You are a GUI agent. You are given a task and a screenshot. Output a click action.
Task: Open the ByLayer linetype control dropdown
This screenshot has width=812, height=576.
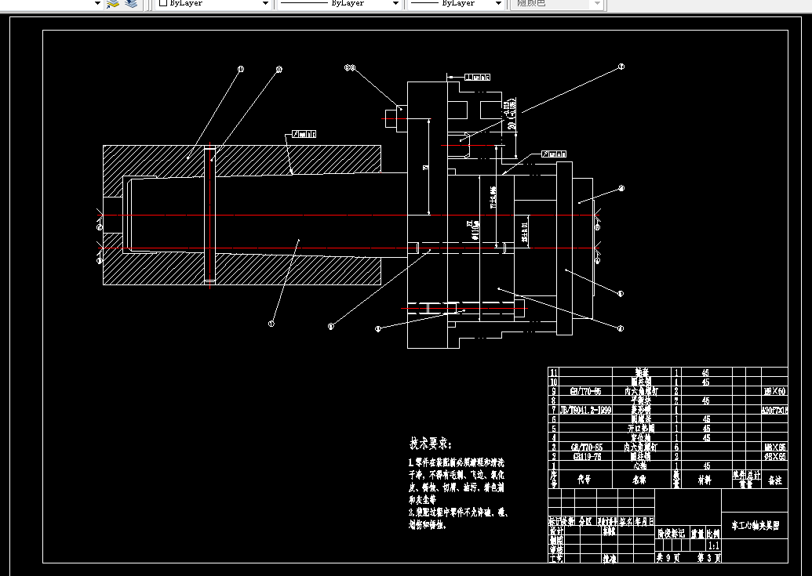[340, 3]
